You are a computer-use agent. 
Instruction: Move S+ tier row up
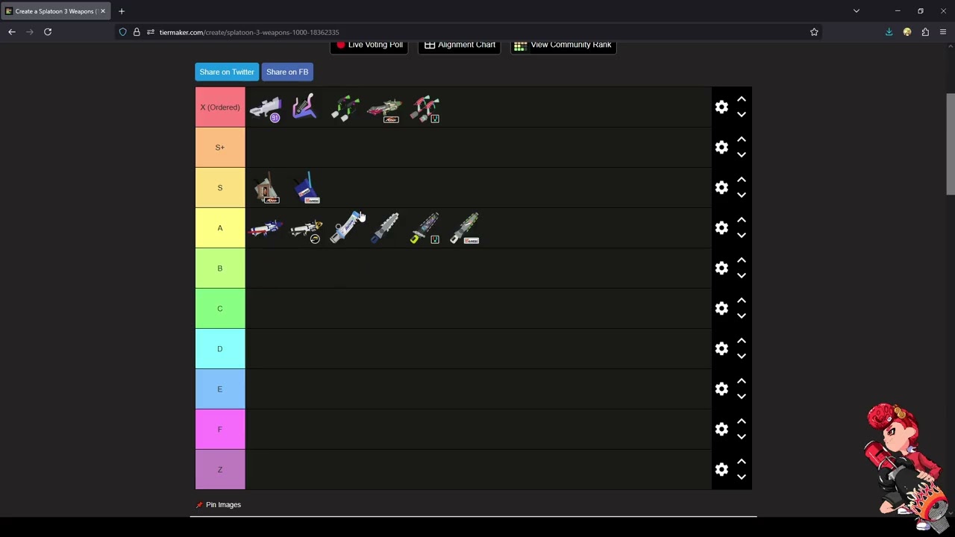click(x=742, y=139)
